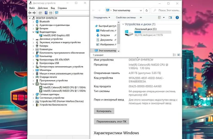Click the Explorer search field
This screenshot has width=213, height=139.
pos(166,10)
